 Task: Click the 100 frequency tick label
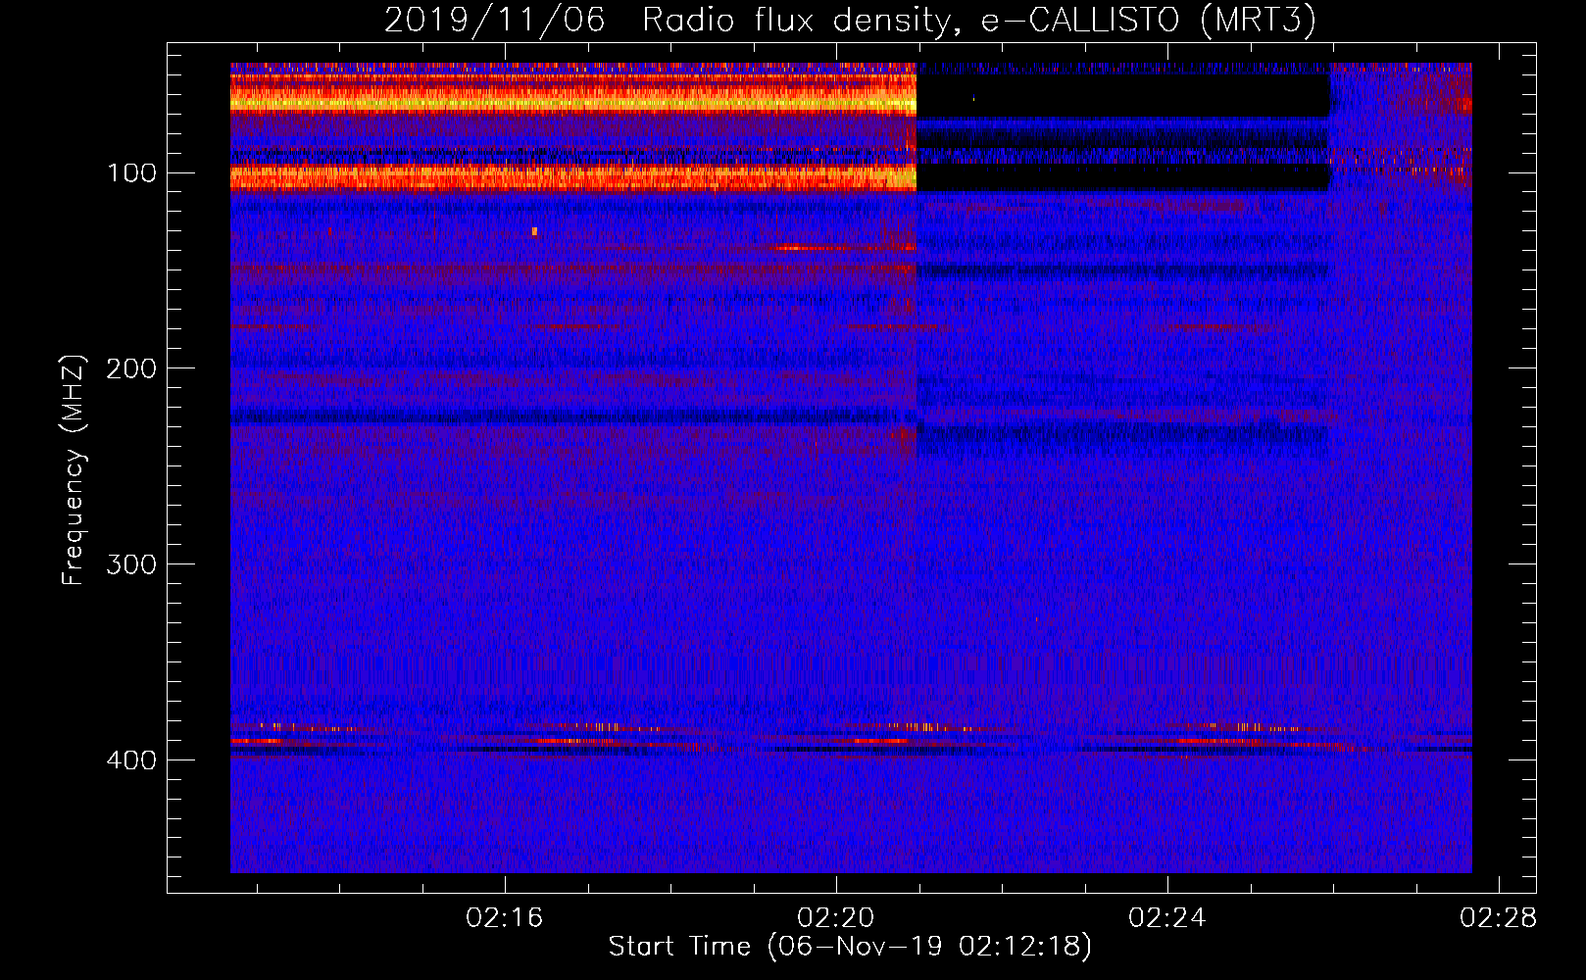[132, 173]
